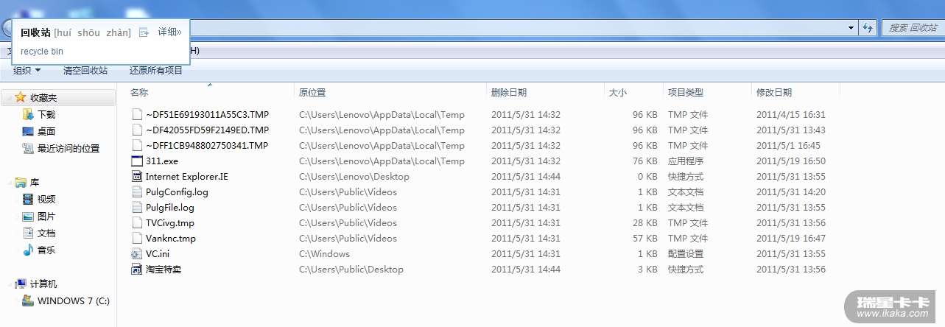
Task: Select 下载 in the navigation pane
Action: pos(46,114)
